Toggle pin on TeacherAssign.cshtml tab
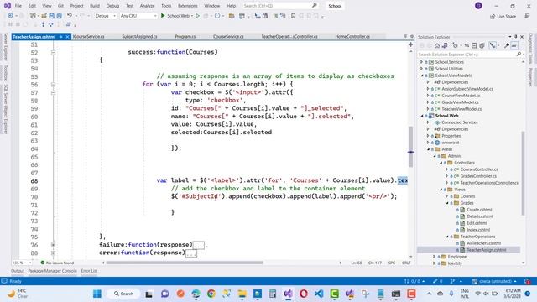Image resolution: width=537 pixels, height=302 pixels. pos(61,37)
